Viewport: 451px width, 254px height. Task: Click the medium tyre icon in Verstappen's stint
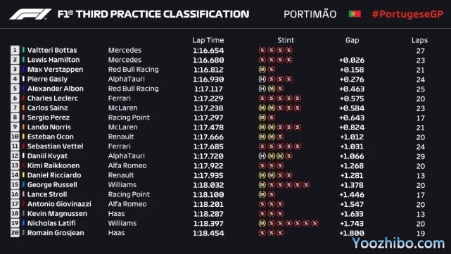262,70
